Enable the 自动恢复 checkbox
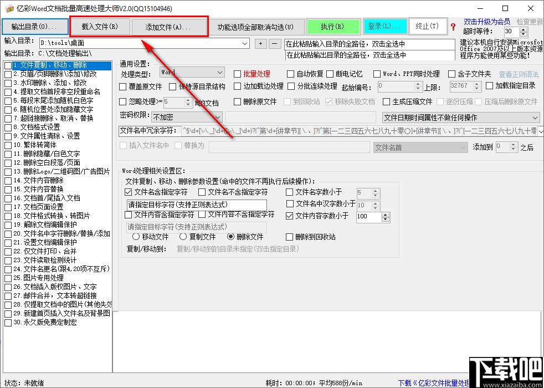544x388 pixels. pyautogui.click(x=290, y=74)
